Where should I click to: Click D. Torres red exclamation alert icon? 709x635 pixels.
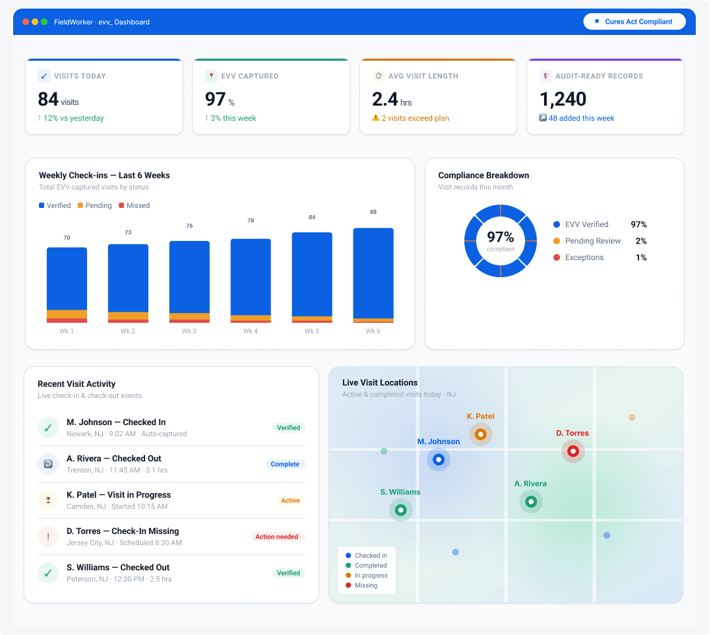tap(48, 537)
